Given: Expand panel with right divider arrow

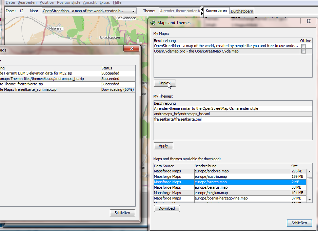Looking at the screenshot, I should pos(202,14).
